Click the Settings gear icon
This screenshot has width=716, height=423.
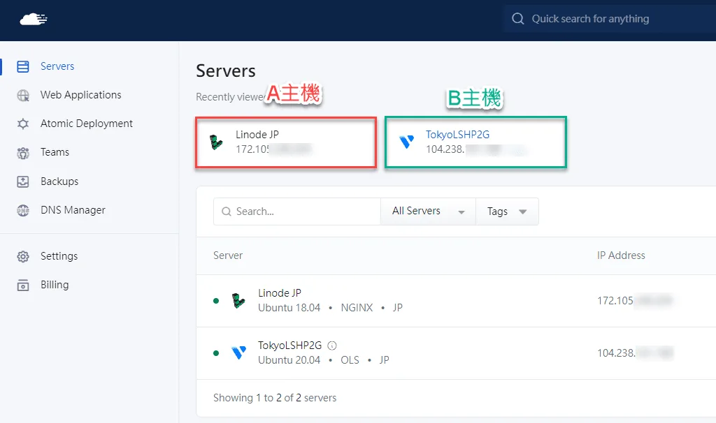click(23, 256)
